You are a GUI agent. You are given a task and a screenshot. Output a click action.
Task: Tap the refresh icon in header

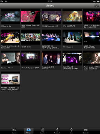pos(97,6)
